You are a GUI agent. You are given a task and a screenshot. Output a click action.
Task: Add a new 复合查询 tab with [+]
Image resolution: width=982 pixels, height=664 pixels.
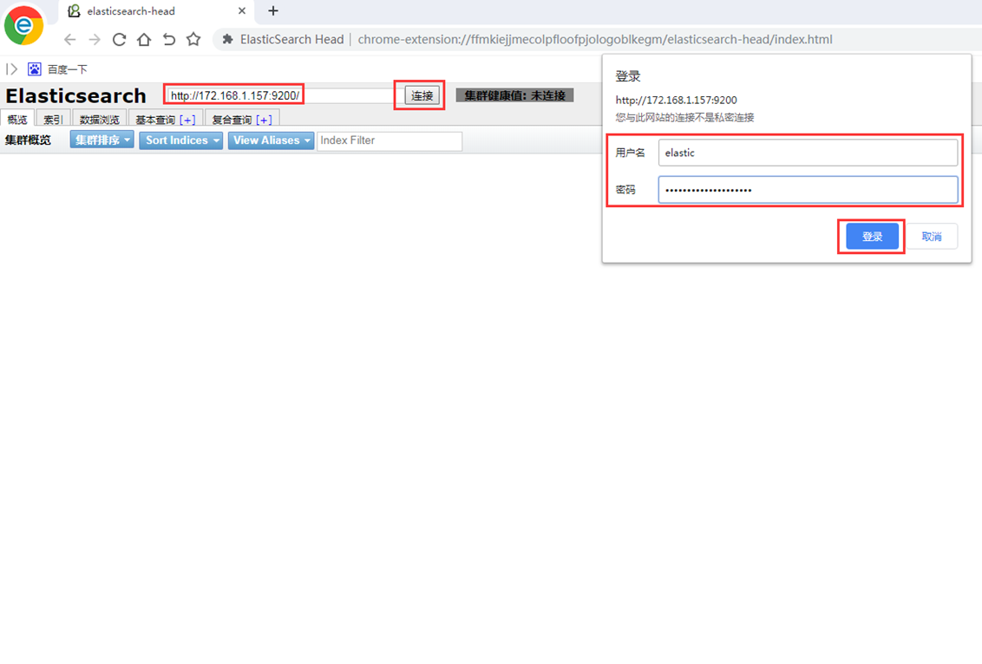(264, 120)
